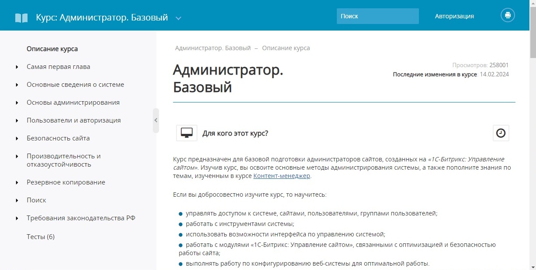Expand 'Производительность и отказоустойчивость' arrow
Screen dimensions: 536x270
[x=17, y=157]
